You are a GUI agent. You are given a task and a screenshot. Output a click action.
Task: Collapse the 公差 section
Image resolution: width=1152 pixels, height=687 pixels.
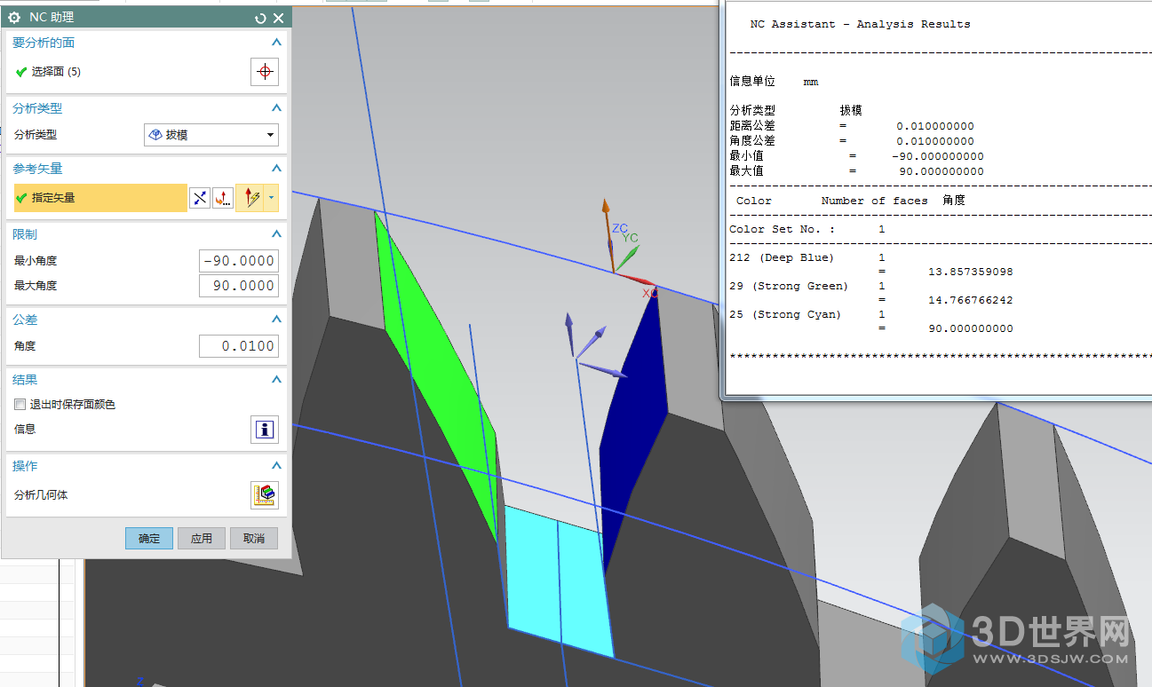tap(276, 320)
